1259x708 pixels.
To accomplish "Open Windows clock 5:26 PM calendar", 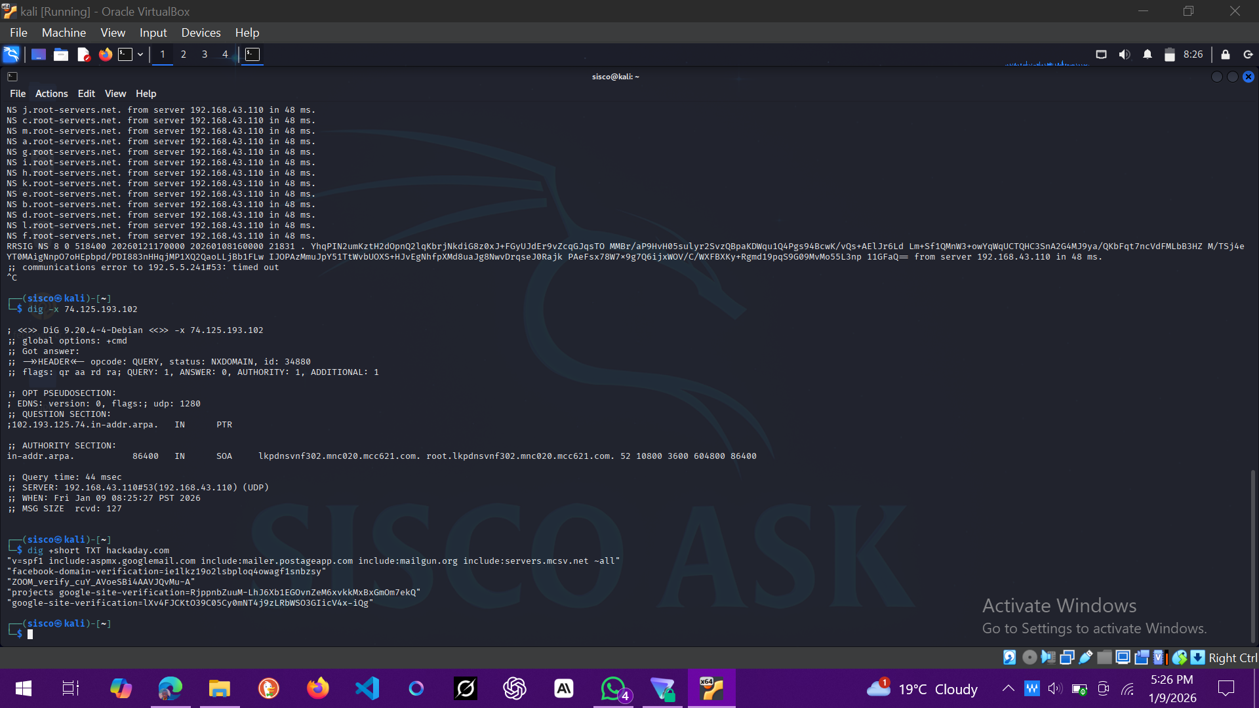I will [1172, 688].
